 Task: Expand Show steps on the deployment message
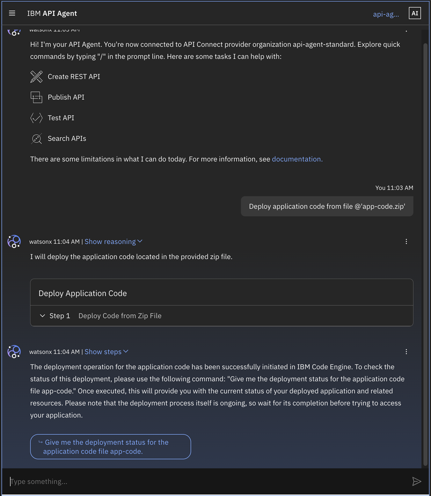[106, 351]
